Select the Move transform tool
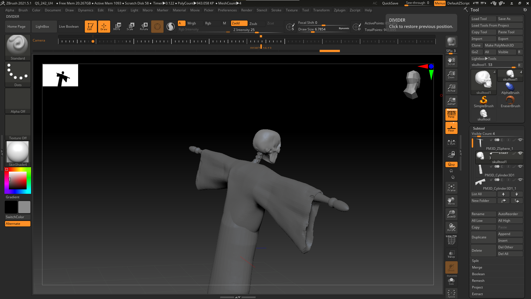The image size is (531, 299). point(117,26)
